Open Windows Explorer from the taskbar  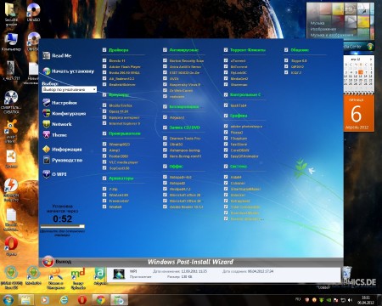(x=26, y=300)
